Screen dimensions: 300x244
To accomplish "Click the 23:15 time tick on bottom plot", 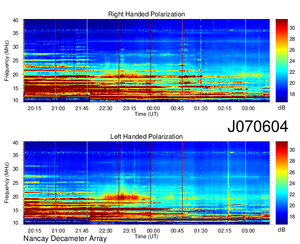I will click(130, 231).
